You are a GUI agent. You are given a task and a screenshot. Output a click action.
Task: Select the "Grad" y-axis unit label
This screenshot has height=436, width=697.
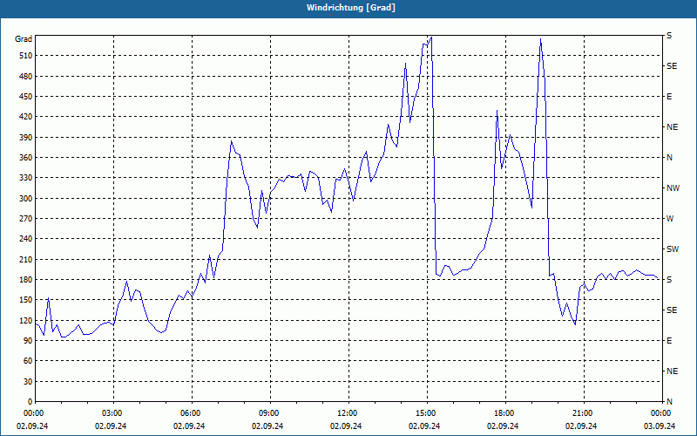click(x=24, y=39)
